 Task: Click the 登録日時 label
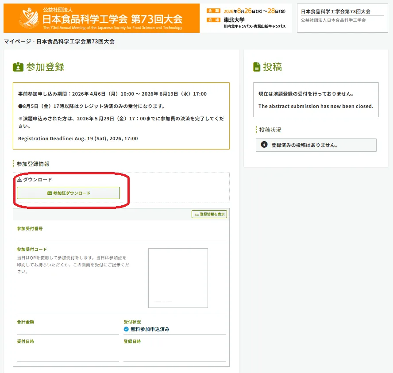tap(132, 342)
